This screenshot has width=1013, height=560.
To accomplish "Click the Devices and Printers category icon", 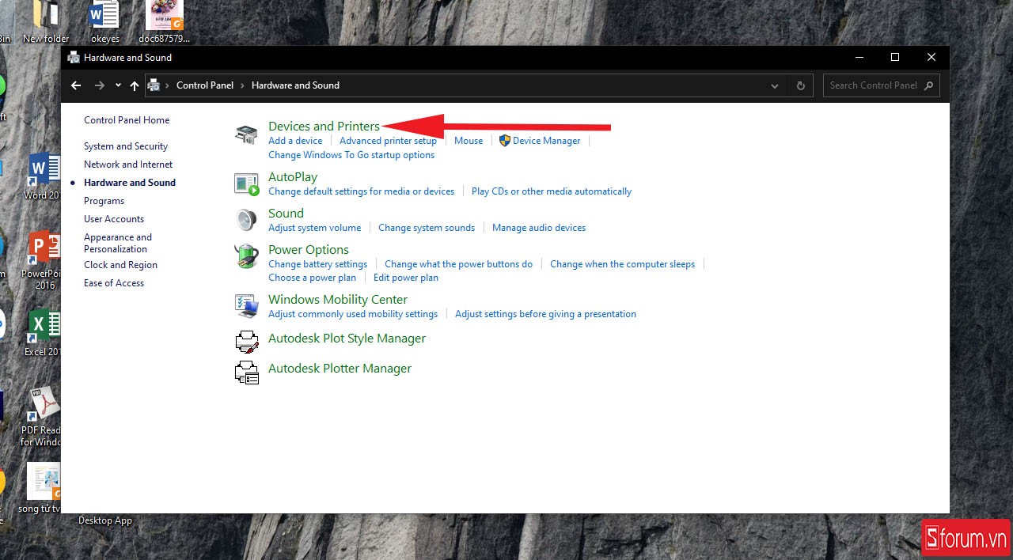I will 246,134.
